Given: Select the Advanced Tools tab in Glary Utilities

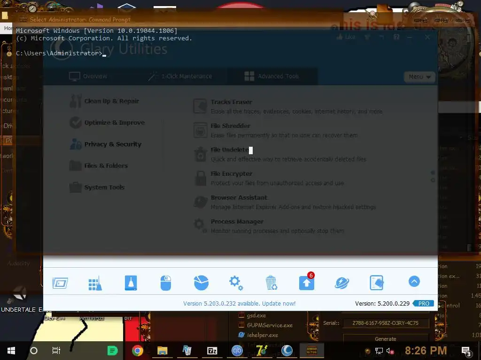Looking at the screenshot, I should pos(272,76).
